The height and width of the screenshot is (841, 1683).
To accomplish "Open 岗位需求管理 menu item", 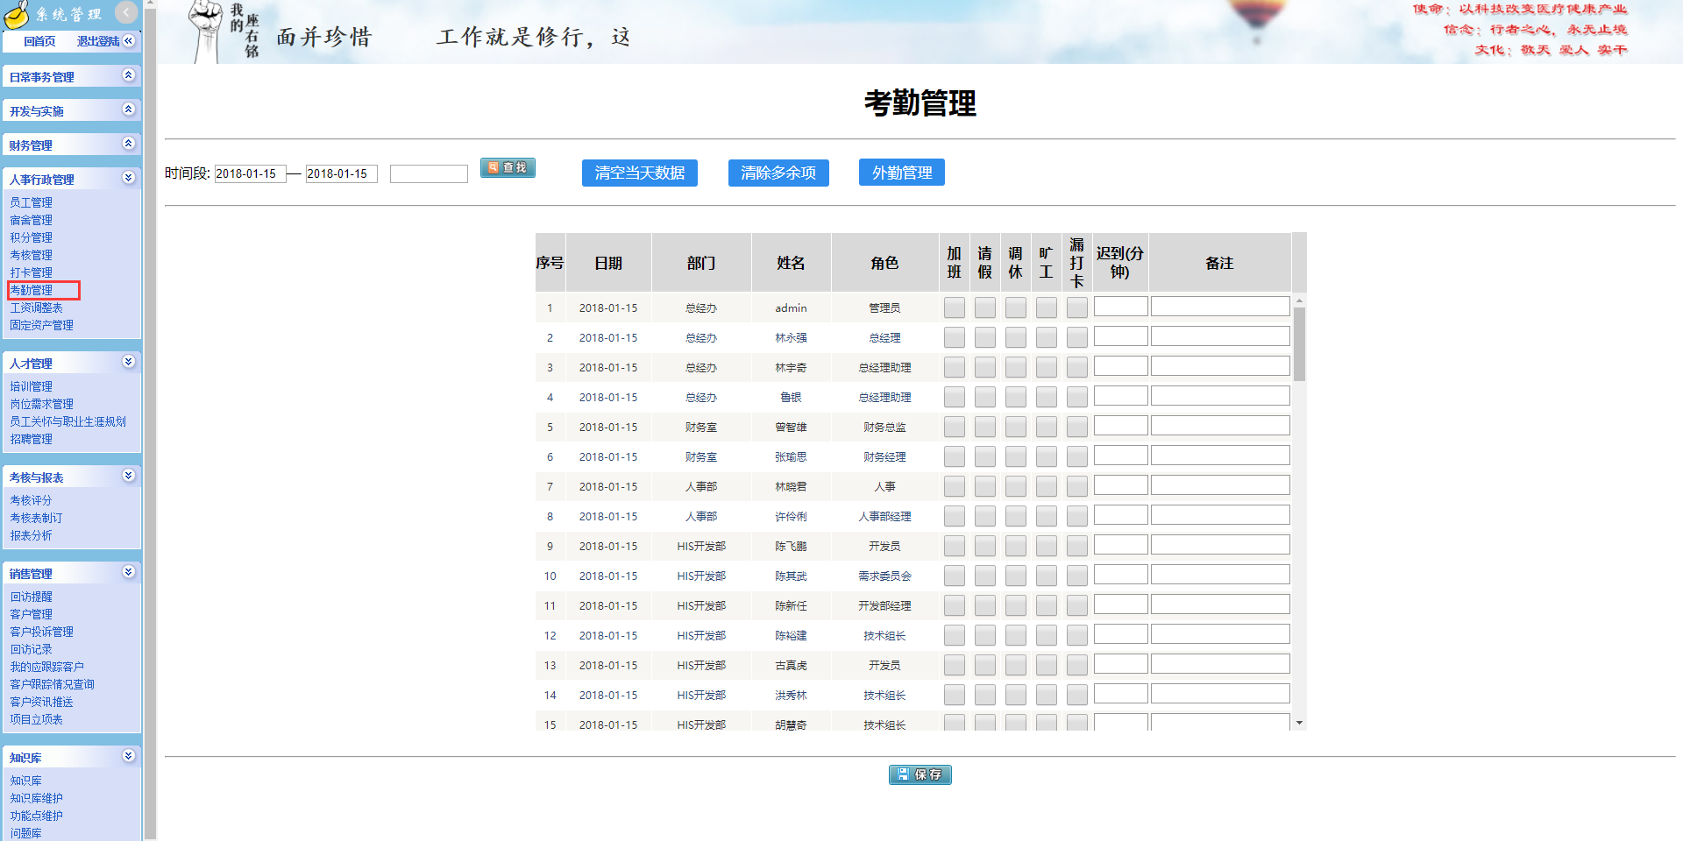I will 41,404.
